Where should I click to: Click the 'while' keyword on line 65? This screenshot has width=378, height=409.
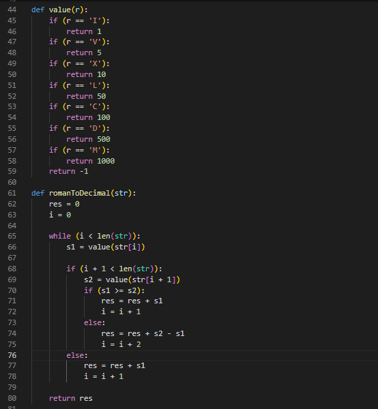coord(60,236)
